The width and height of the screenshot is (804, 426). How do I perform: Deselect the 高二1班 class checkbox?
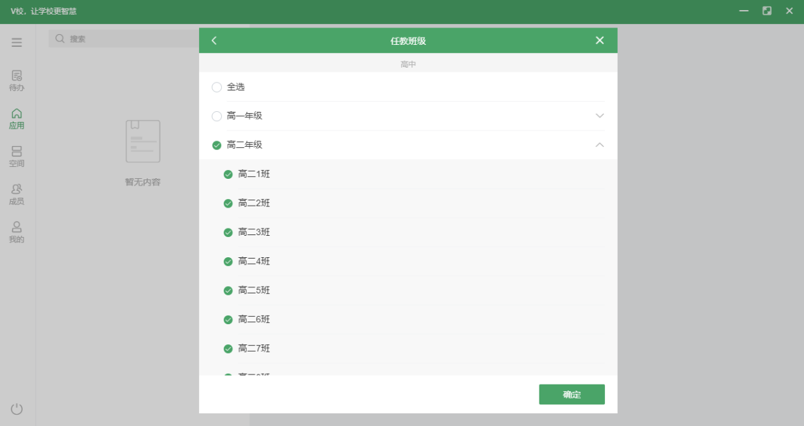coord(228,173)
